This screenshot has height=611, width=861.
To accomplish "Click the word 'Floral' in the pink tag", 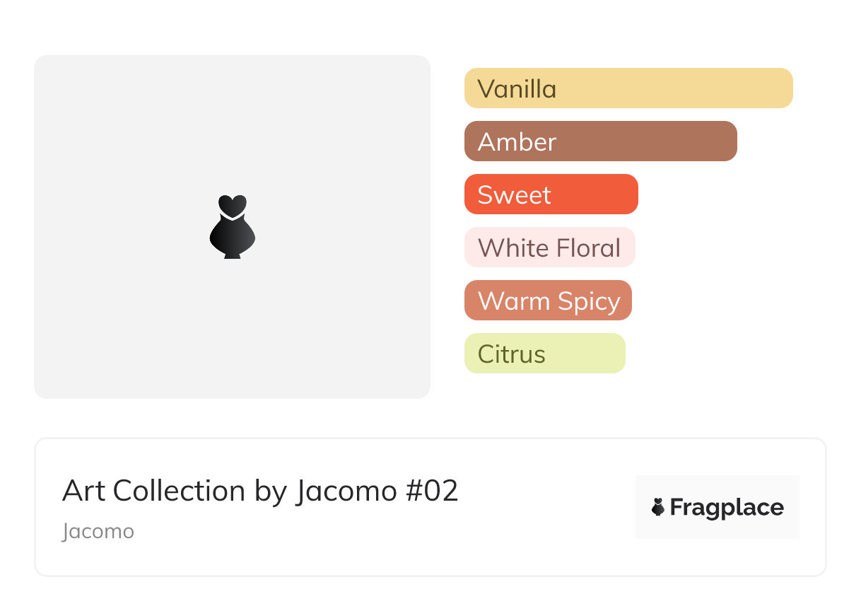I will coord(588,248).
